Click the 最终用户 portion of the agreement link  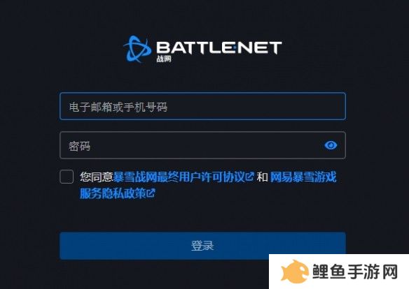tap(179, 177)
